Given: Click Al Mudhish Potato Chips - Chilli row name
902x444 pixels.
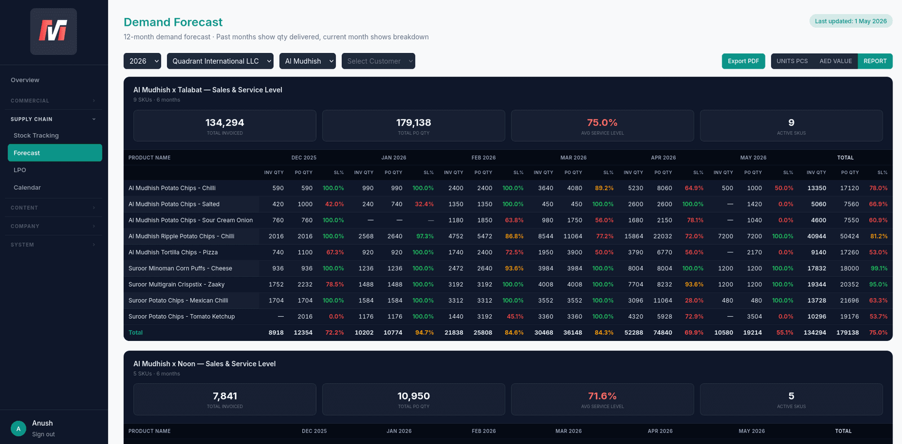Looking at the screenshot, I should 172,188.
